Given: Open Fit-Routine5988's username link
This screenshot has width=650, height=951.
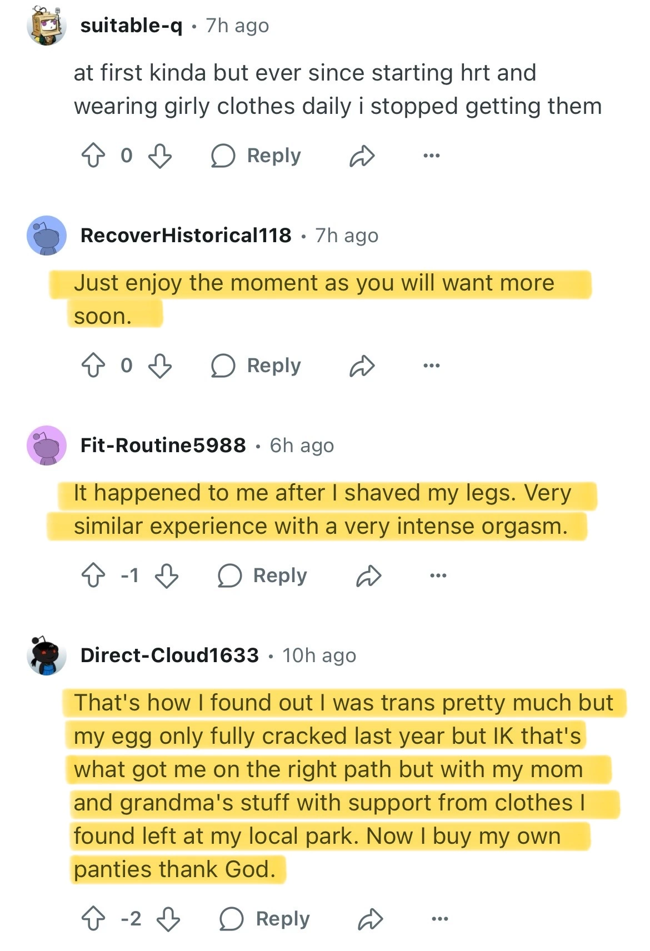Looking at the screenshot, I should point(163,446).
